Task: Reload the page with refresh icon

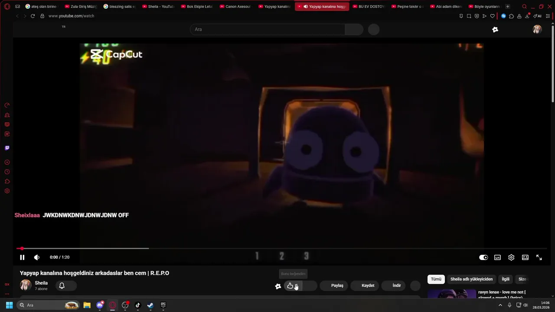Action: 33,16
